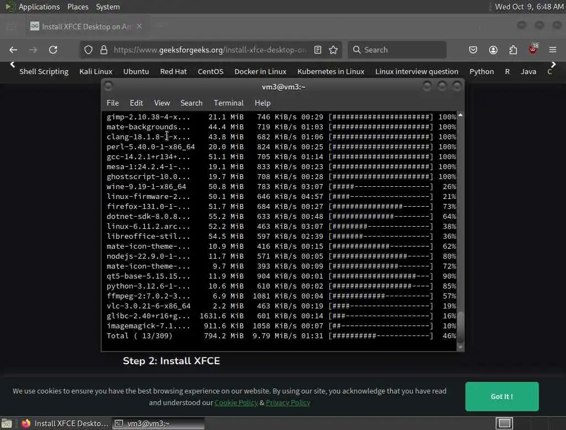The image size is (566, 430).
Task: Open the R topic link
Action: 507,71
